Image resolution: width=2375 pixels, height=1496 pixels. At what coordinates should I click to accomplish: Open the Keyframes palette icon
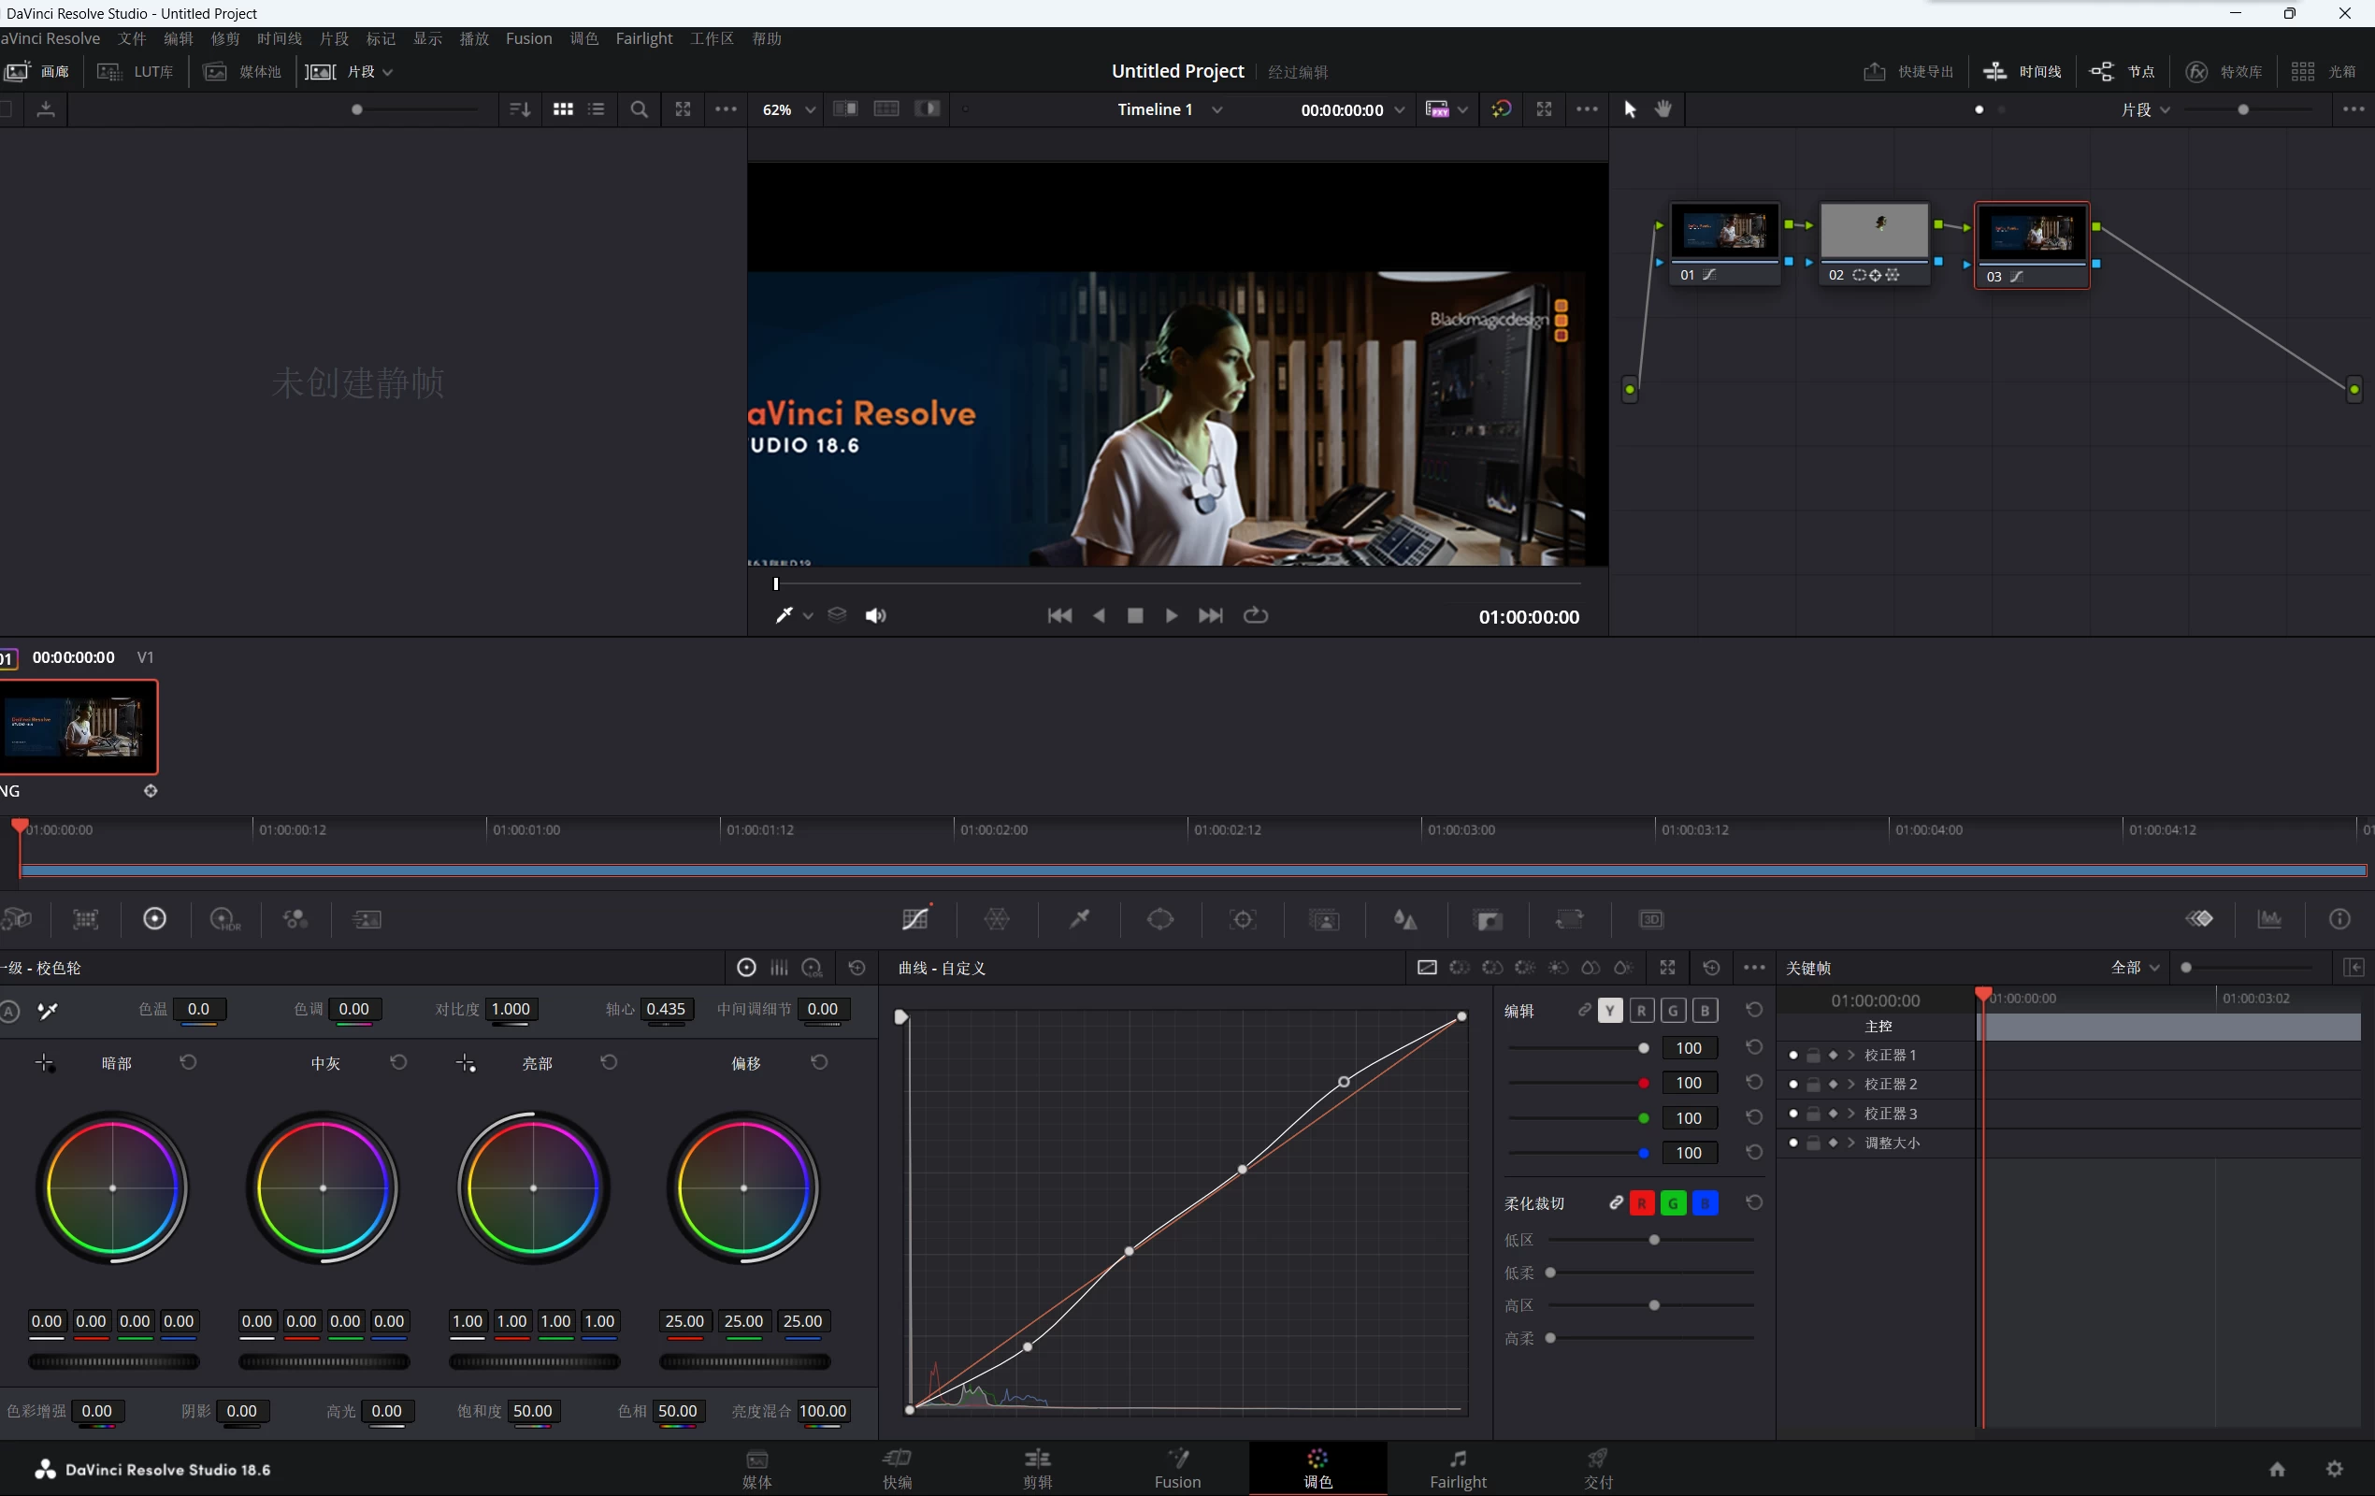pos(2199,919)
